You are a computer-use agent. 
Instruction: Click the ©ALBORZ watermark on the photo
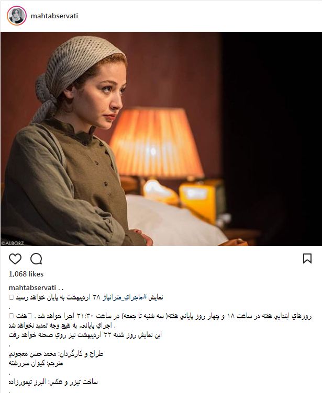(x=13, y=243)
